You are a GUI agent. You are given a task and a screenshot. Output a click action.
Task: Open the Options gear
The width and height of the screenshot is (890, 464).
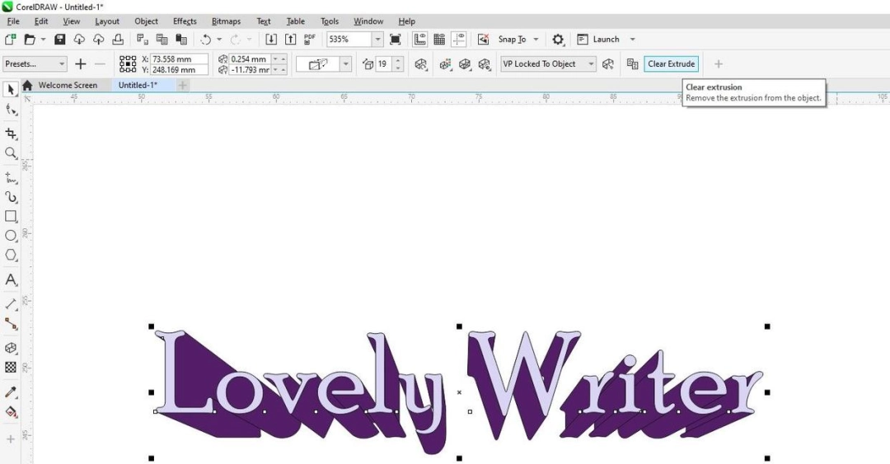click(558, 40)
